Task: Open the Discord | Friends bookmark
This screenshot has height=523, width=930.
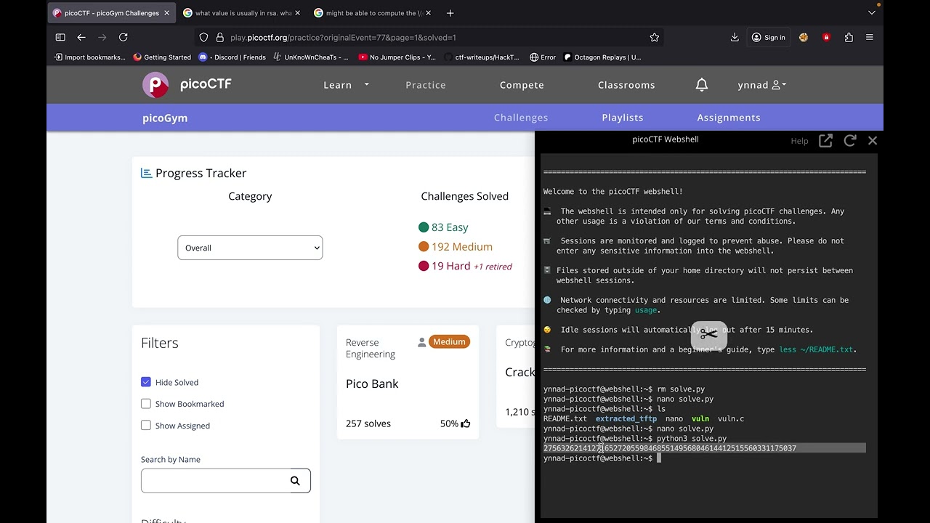Action: point(232,57)
